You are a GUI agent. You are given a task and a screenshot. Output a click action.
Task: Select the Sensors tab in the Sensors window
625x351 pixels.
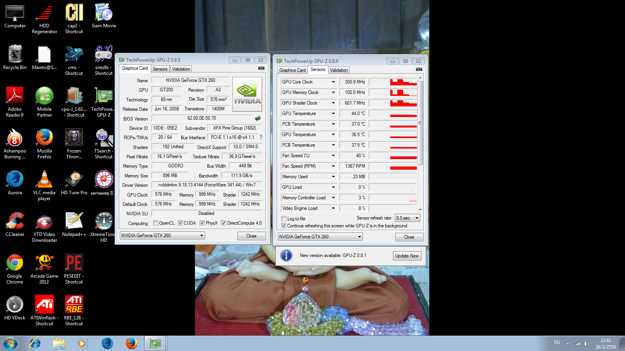pos(318,69)
